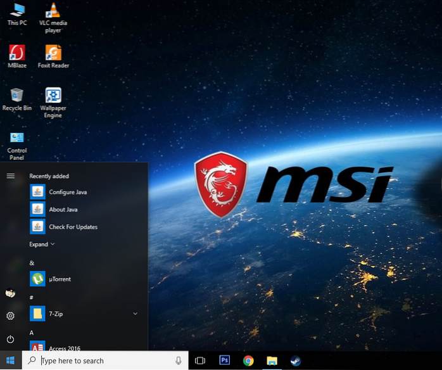Viewport: 442px width, 370px height.
Task: Launch Foxit Reader from desktop
Action: coord(53,54)
